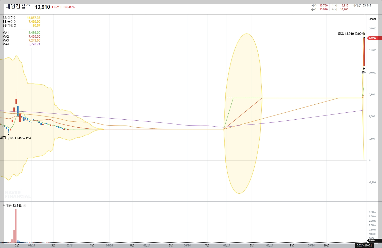Click the 2.00m volume axis label
This screenshot has width=382, height=248.
point(372,225)
